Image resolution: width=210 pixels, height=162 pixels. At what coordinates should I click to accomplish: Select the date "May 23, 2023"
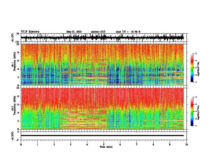74,32
